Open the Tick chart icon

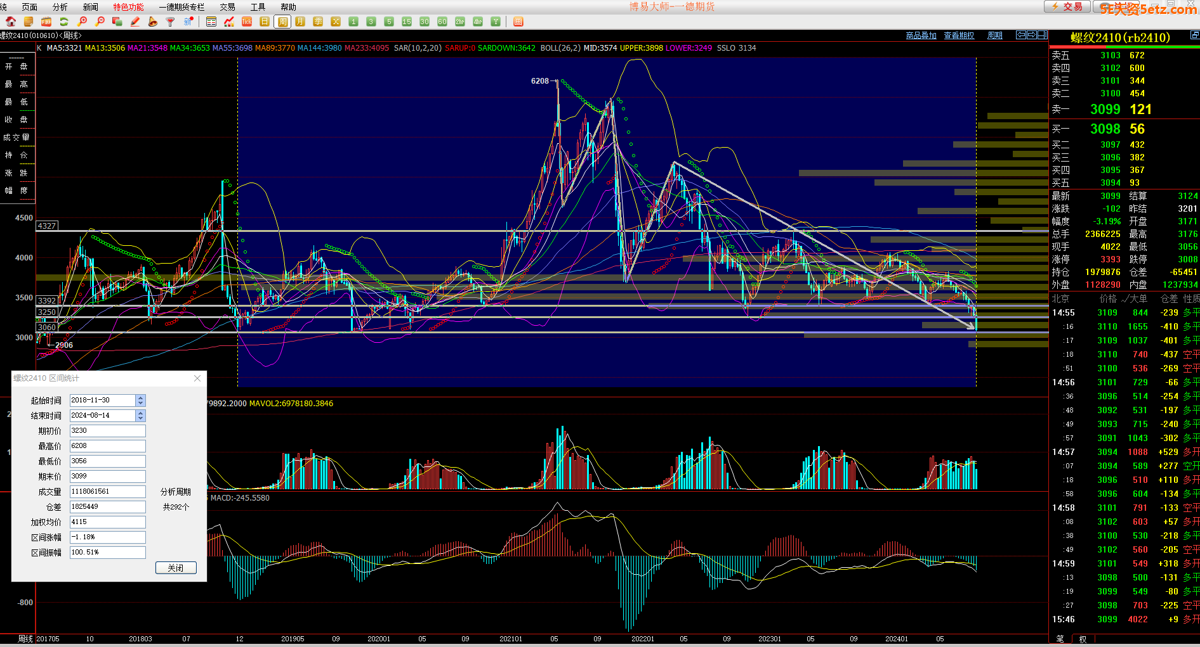247,22
